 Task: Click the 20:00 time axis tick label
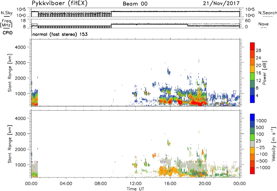(205, 184)
